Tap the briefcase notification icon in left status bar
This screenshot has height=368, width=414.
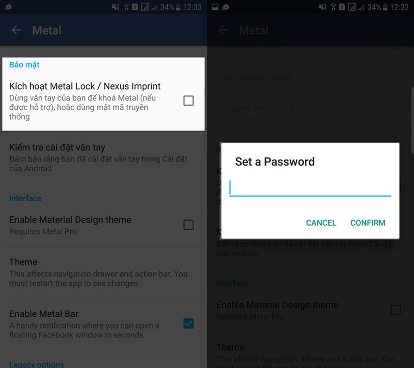(x=8, y=7)
